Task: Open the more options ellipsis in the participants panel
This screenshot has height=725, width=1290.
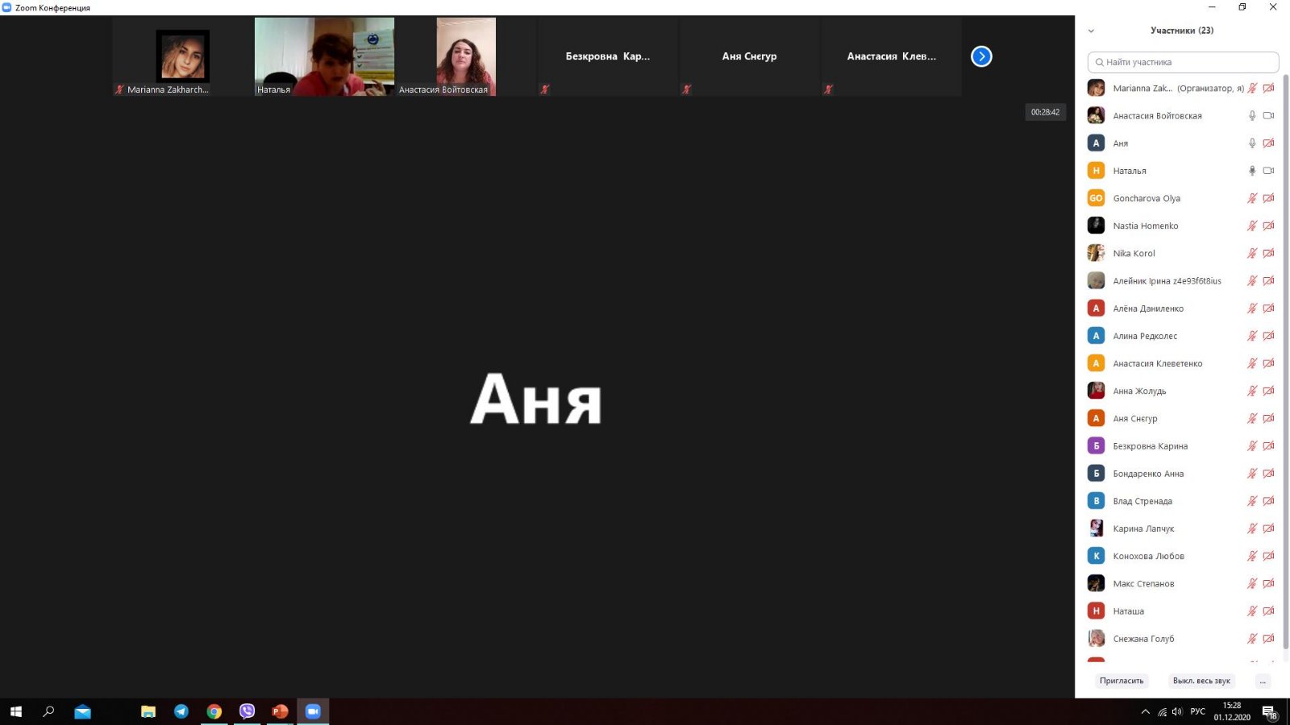Action: 1263,681
